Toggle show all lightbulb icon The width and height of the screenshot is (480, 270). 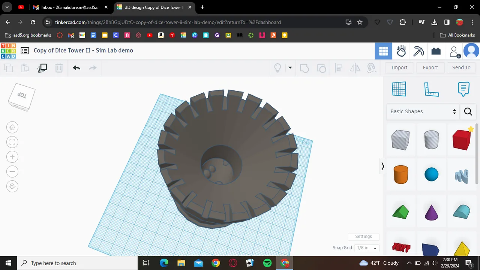tap(277, 68)
